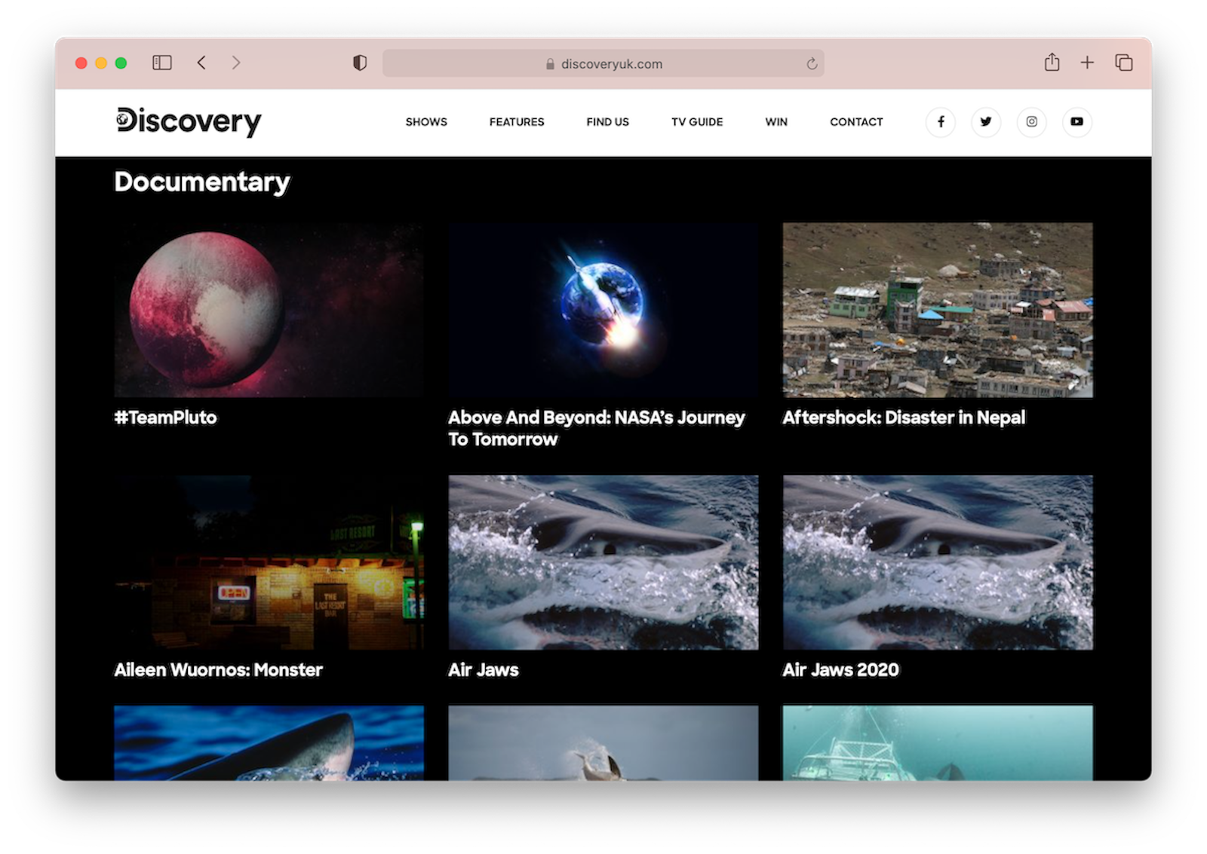This screenshot has height=854, width=1207.
Task: Open the YouTube social icon
Action: click(1076, 122)
